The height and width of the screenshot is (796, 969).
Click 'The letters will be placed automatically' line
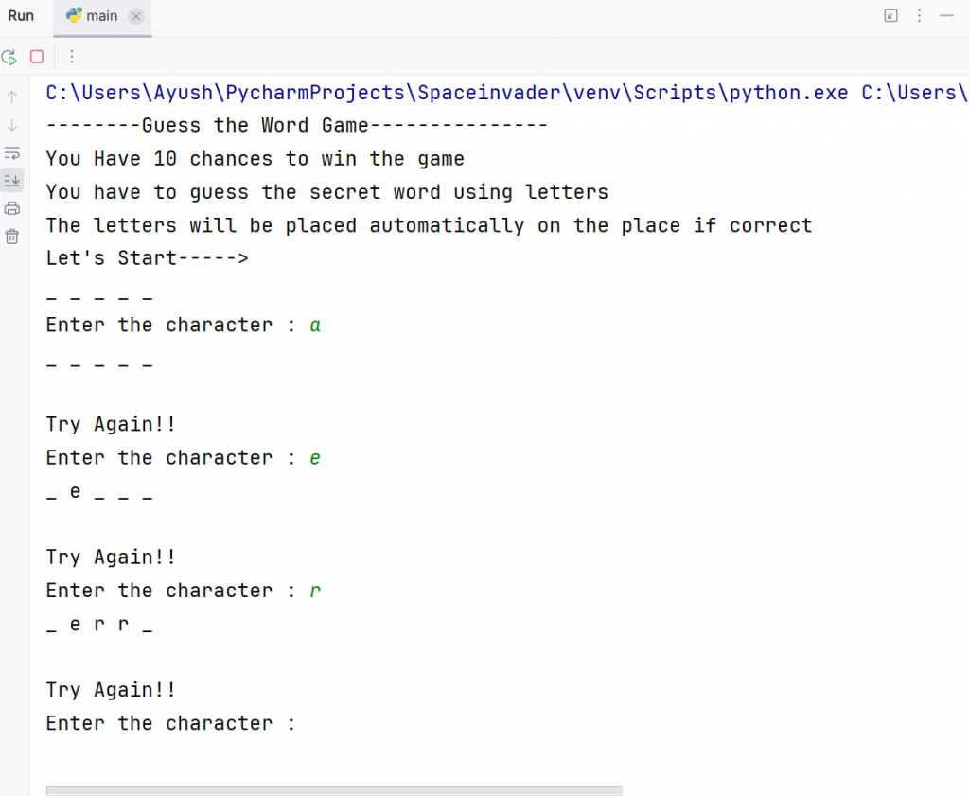click(x=429, y=225)
